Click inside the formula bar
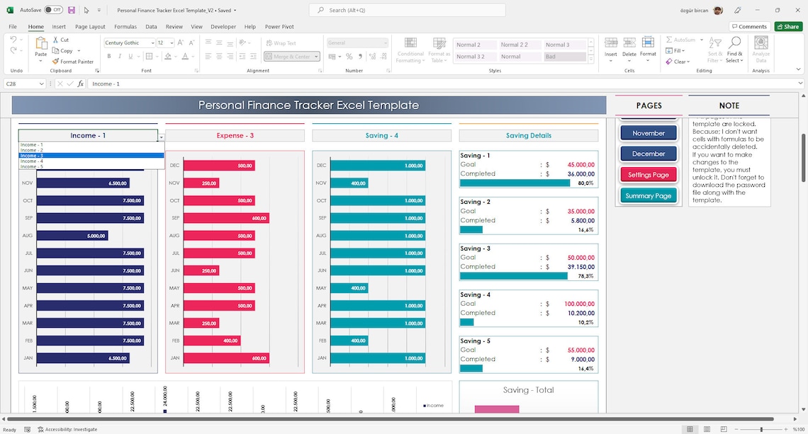This screenshot has height=434, width=808. click(213, 84)
